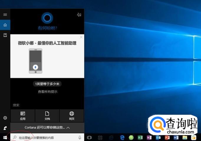The image size is (201, 141).
Task: Open Task View on the taskbar
Action: 89,137
